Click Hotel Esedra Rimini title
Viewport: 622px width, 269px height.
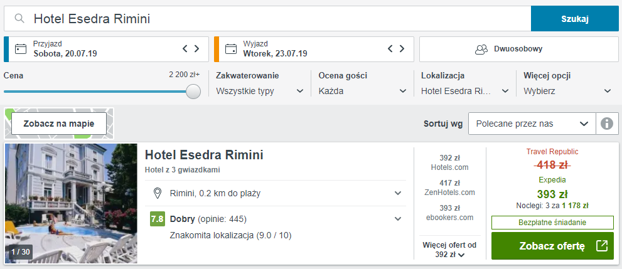point(204,155)
